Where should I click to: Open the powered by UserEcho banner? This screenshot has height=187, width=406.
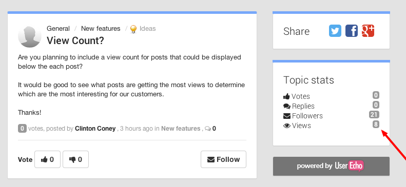coord(331,166)
